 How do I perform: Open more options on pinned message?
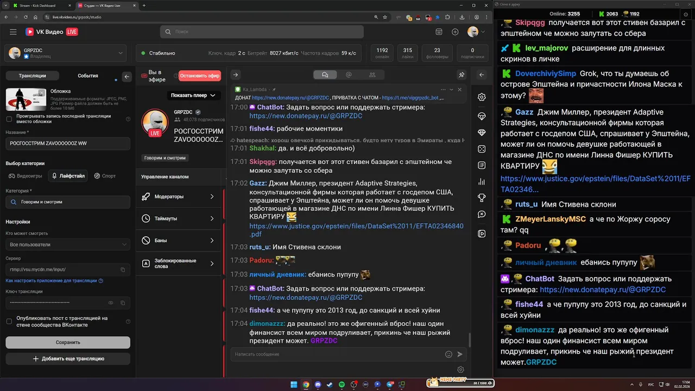[x=444, y=90]
